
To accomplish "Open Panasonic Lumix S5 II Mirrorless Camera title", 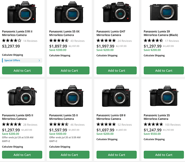I will [x=63, y=117].
